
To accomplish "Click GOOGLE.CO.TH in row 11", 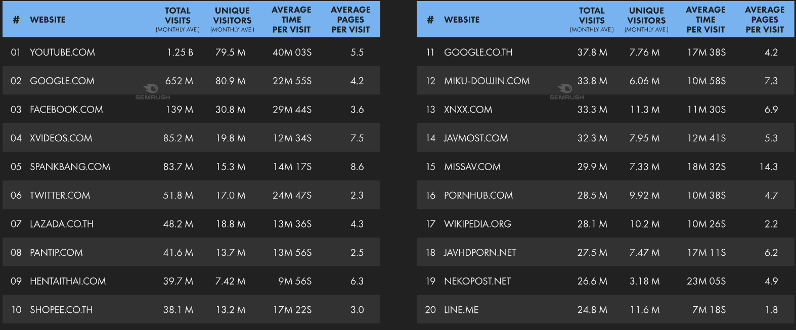I will click(478, 52).
